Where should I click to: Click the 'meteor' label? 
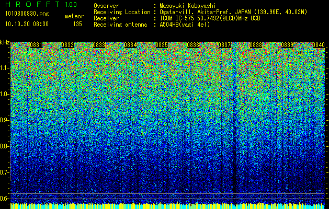(x=74, y=16)
